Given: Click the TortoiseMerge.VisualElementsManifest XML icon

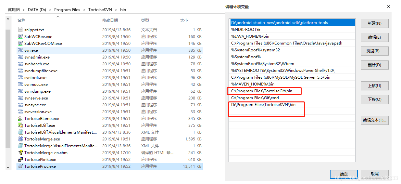Looking at the screenshot, I should click(20, 146).
